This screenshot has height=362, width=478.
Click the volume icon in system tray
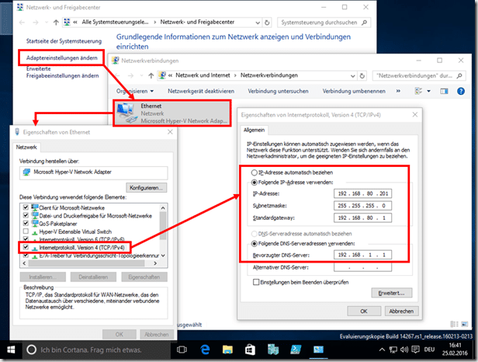404,350
